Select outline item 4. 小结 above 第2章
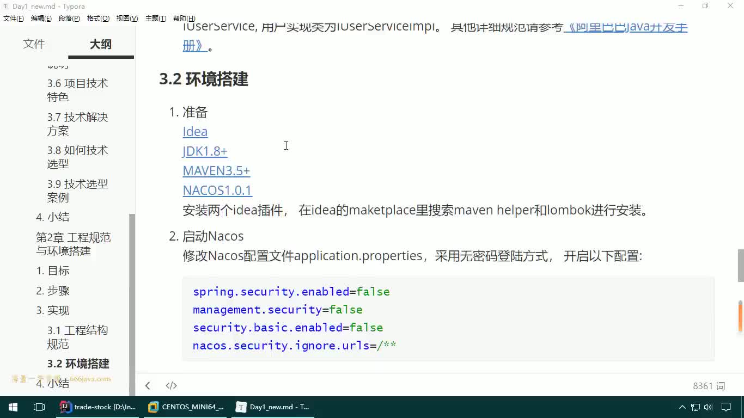Viewport: 744px width, 418px height. click(52, 217)
